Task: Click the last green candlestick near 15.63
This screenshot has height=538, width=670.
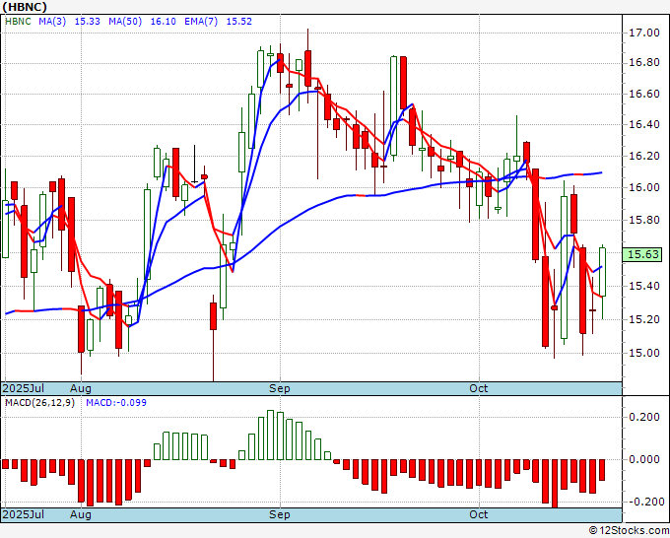Action: pos(602,272)
